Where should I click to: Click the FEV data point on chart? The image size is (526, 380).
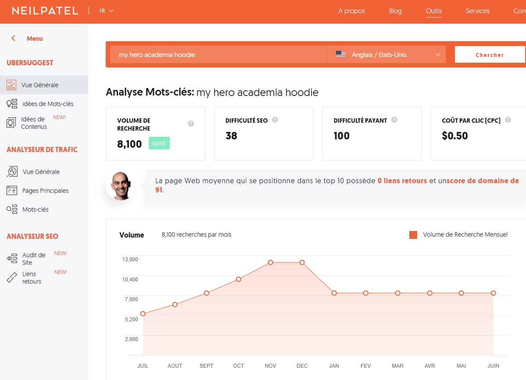pyautogui.click(x=365, y=293)
